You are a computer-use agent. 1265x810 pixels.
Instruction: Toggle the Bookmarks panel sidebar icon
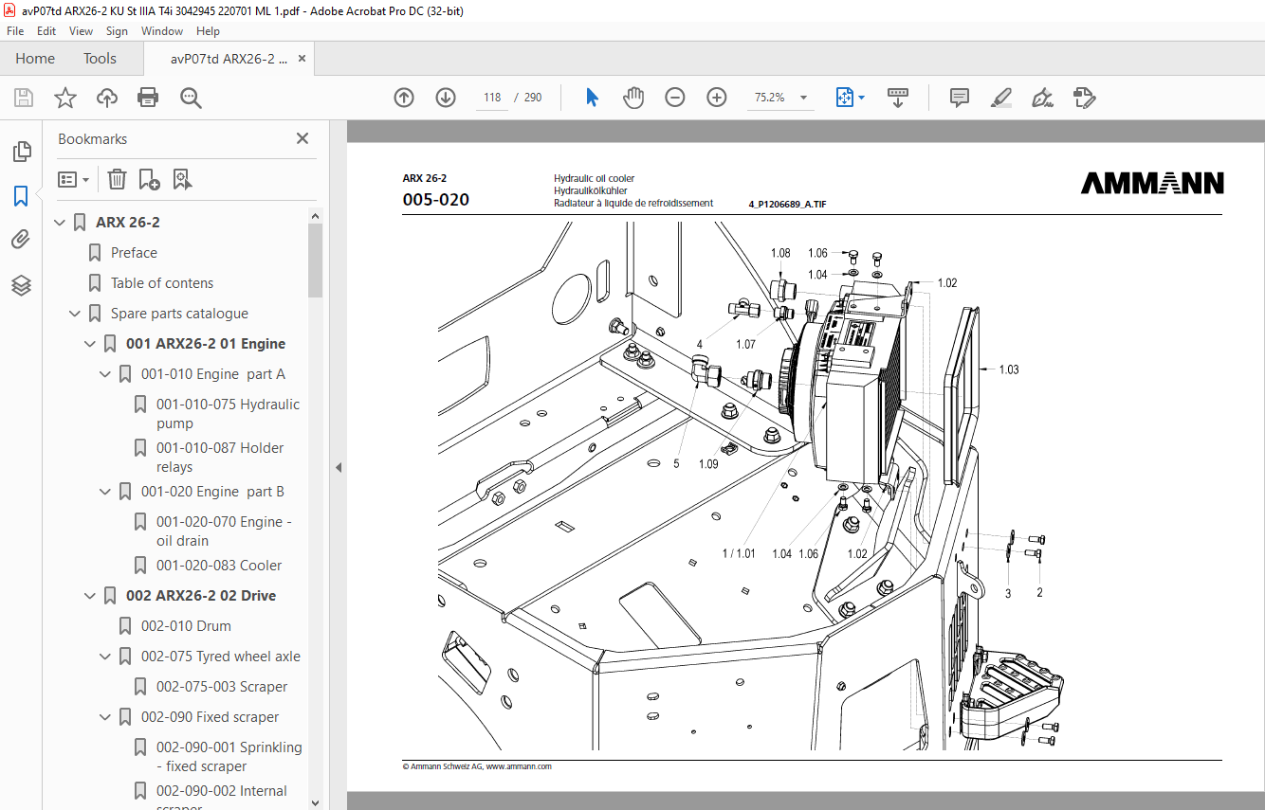(x=21, y=196)
